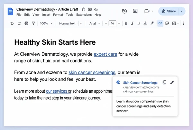193x130 pixels.
Task: Click the move to folder icon
Action: 90,9
